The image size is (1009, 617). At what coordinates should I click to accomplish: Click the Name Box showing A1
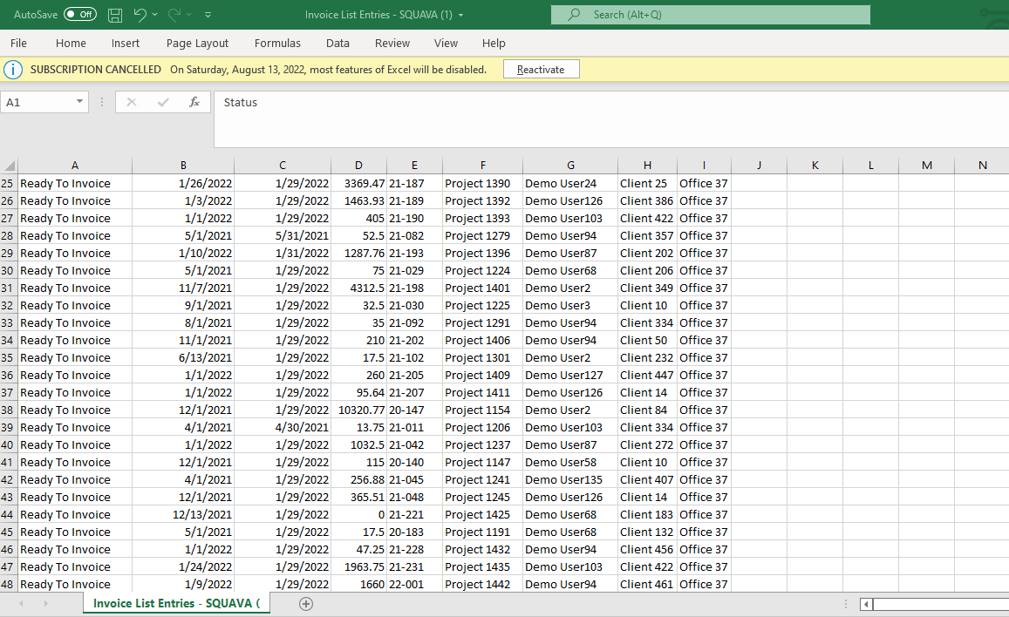tap(37, 102)
